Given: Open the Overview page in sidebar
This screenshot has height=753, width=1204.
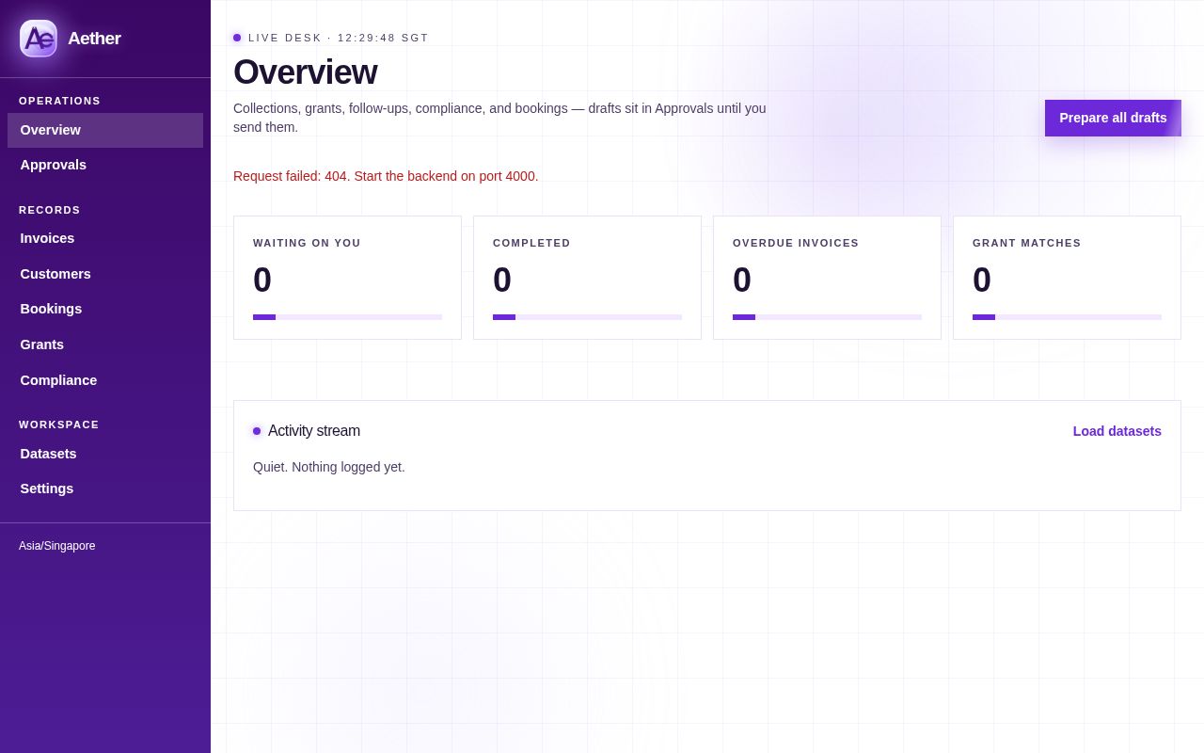Looking at the screenshot, I should pos(105,130).
